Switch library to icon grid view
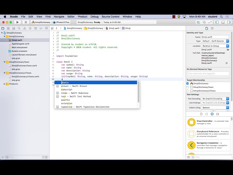 click(x=189, y=157)
